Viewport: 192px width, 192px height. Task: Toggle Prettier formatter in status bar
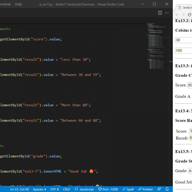(x=145, y=189)
